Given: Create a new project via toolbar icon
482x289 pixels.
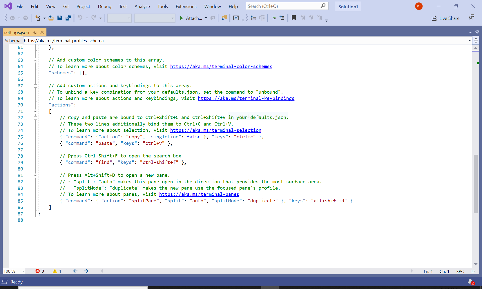Looking at the screenshot, I should (38, 18).
